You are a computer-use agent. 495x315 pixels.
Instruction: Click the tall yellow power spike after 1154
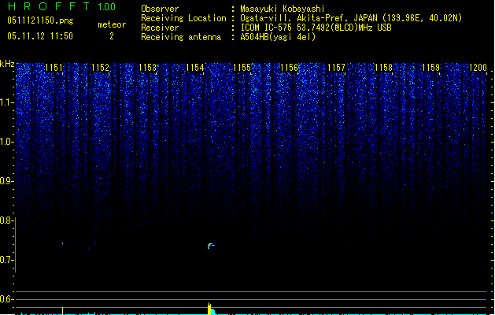(209, 309)
